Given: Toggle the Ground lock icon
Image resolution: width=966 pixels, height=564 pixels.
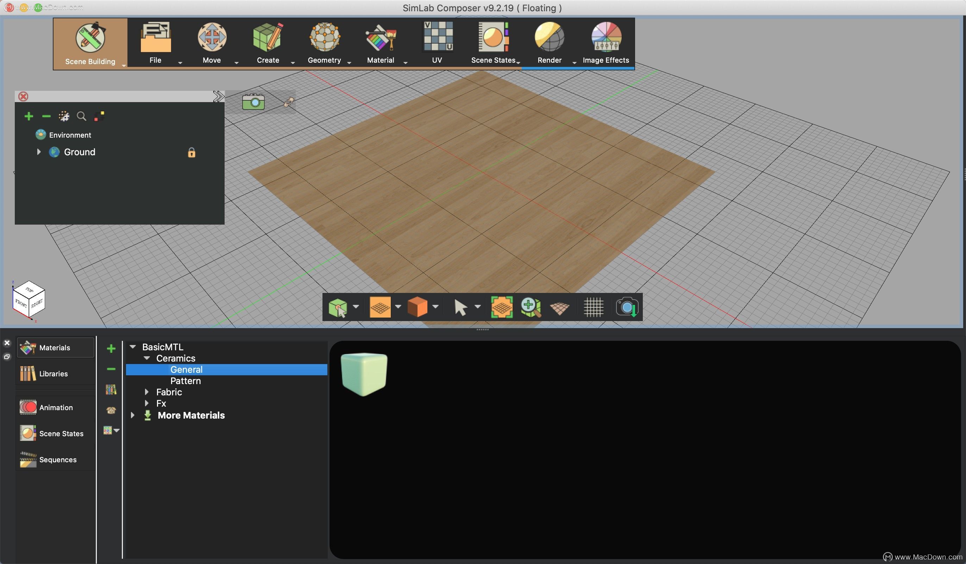Looking at the screenshot, I should coord(192,152).
